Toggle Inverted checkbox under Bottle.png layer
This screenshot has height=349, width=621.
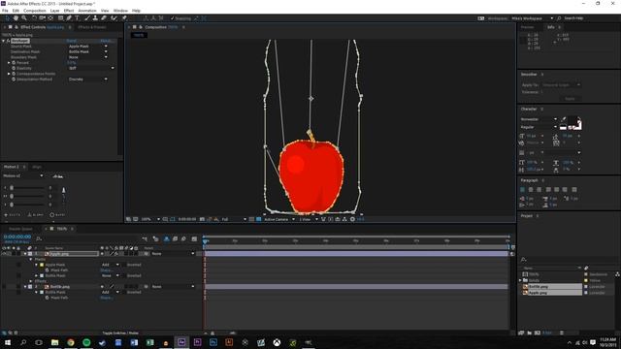[x=123, y=293]
